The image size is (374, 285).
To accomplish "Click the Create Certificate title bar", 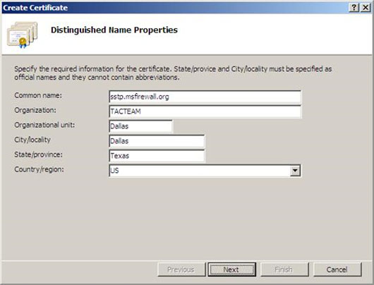I will pyautogui.click(x=174, y=8).
